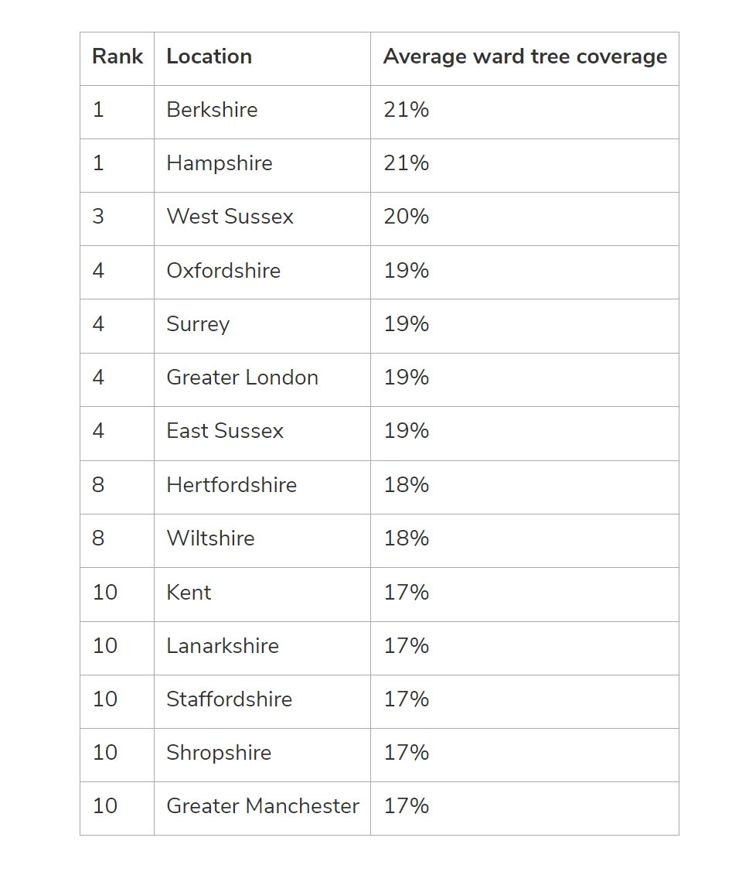The width and height of the screenshot is (756, 882).
Task: Click on Oxfordshire in the table
Action: (223, 271)
